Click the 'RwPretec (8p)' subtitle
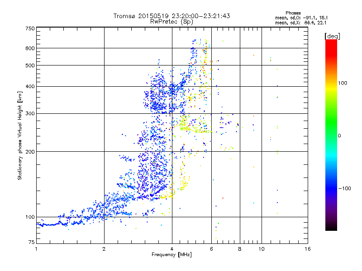362x271 pixels. tap(171, 22)
